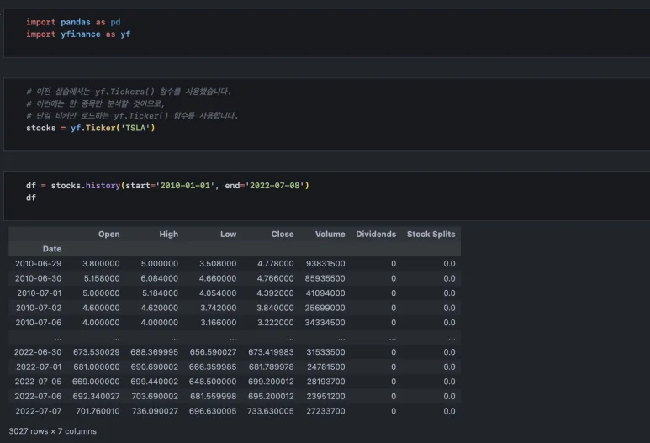Click the stocks.history code line
650x443 pixels.
click(167, 185)
